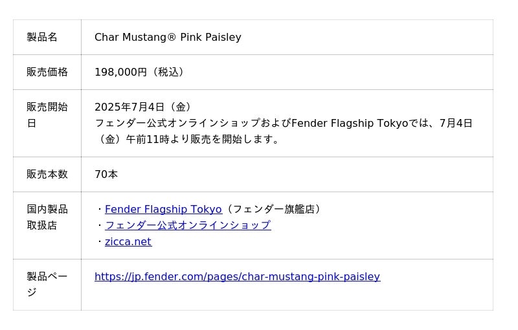Click the フェンダー公式オンラインショップ link in retailers list
Screen dimensions: 518x330
pyautogui.click(x=188, y=225)
